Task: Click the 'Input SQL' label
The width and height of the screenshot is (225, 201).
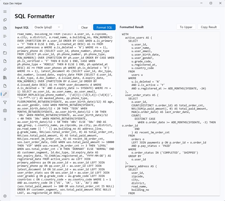Action: coord(22,27)
